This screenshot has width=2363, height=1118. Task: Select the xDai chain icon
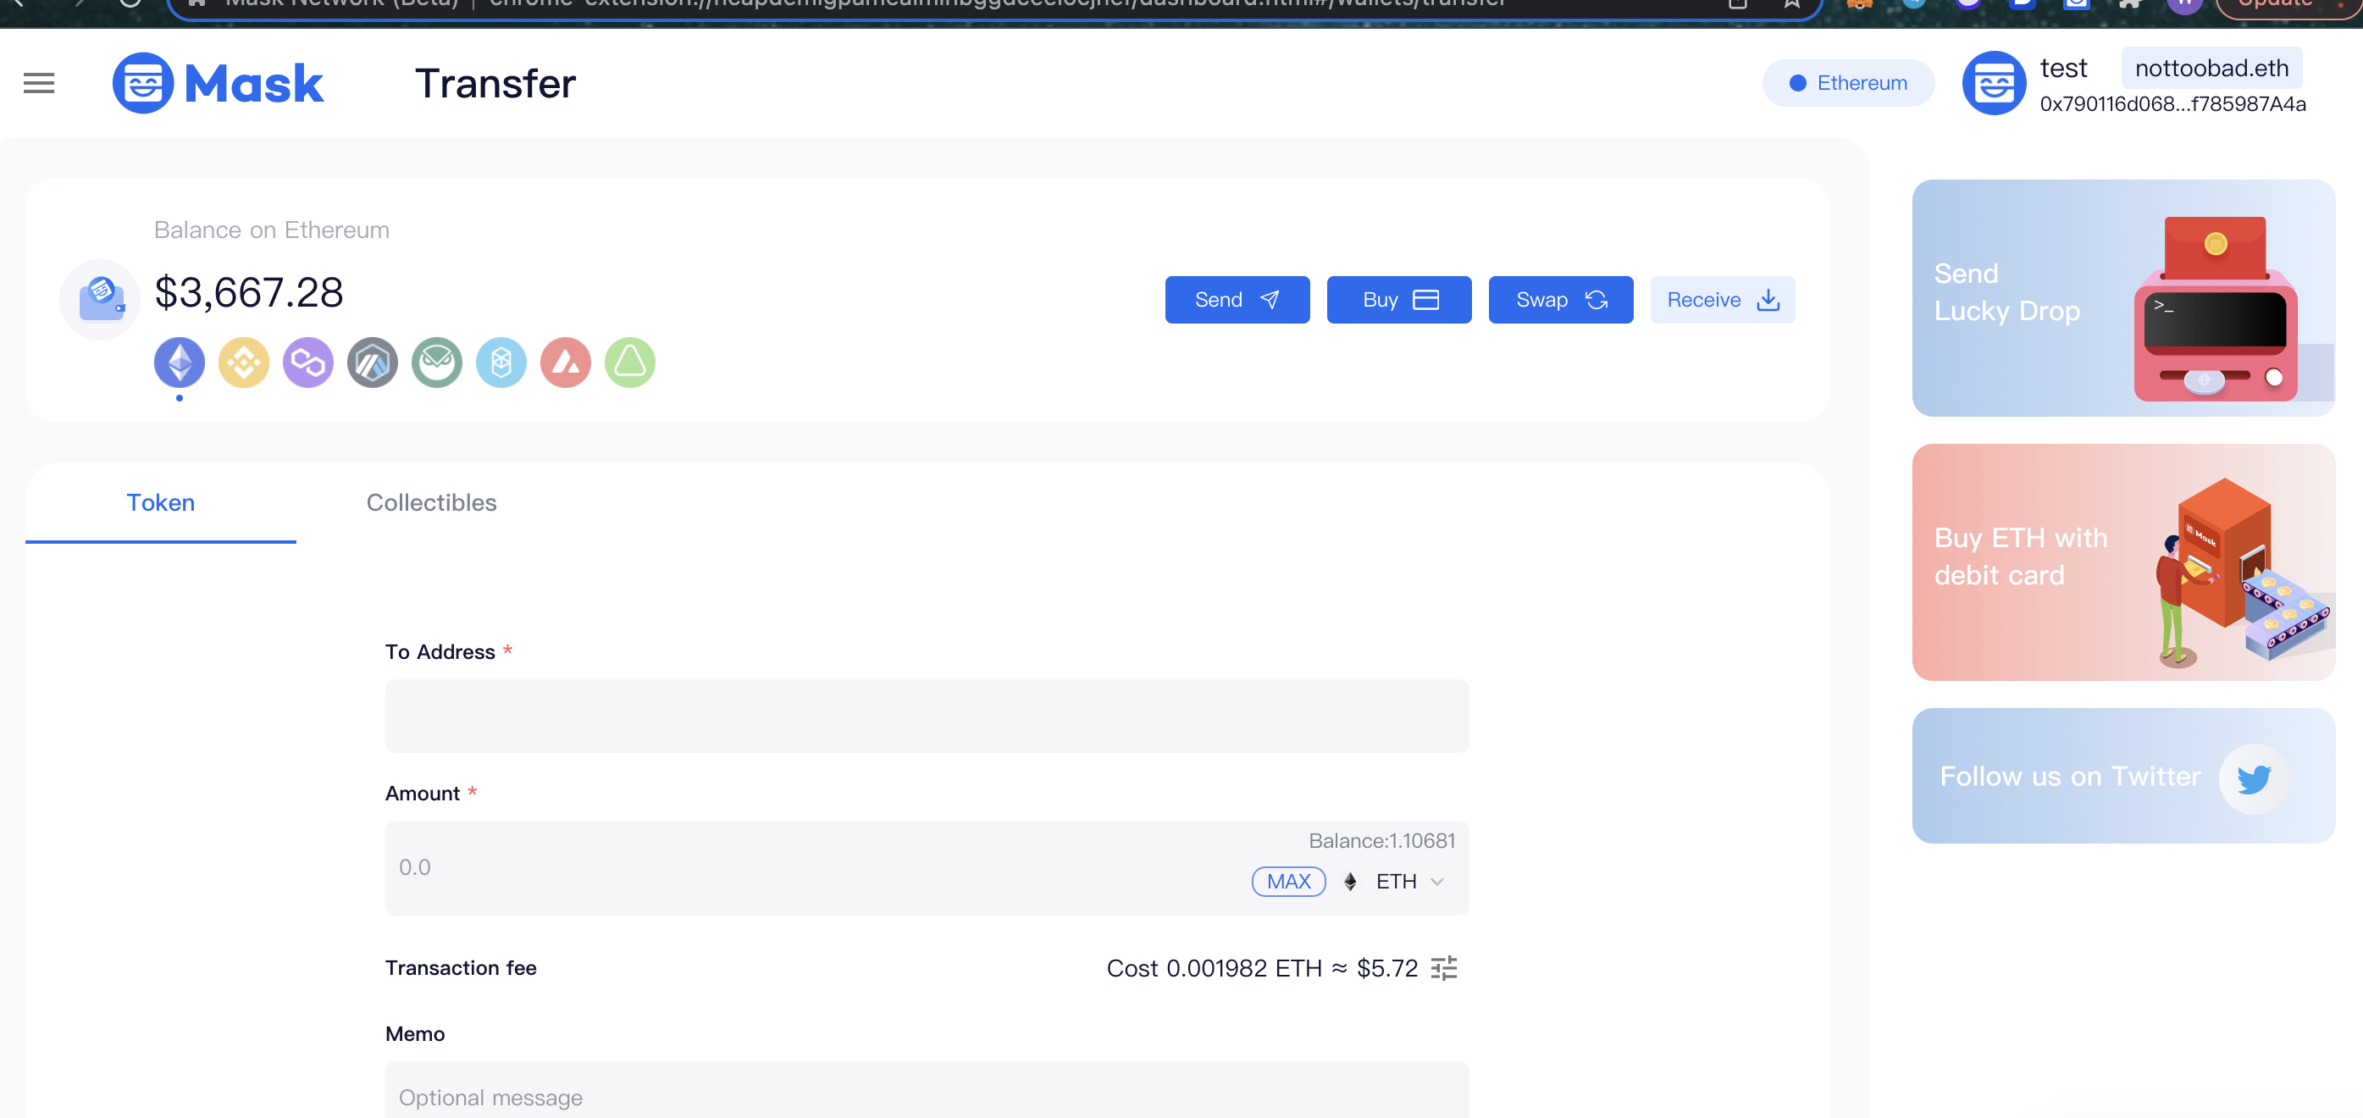(437, 363)
